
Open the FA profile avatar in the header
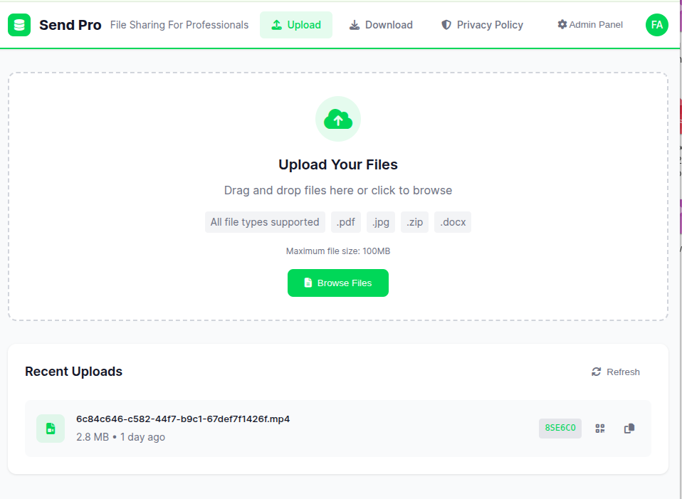656,25
